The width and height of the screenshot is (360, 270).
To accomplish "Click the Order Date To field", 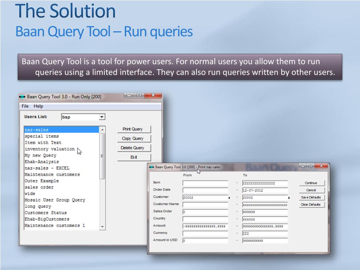I will coord(265,191).
